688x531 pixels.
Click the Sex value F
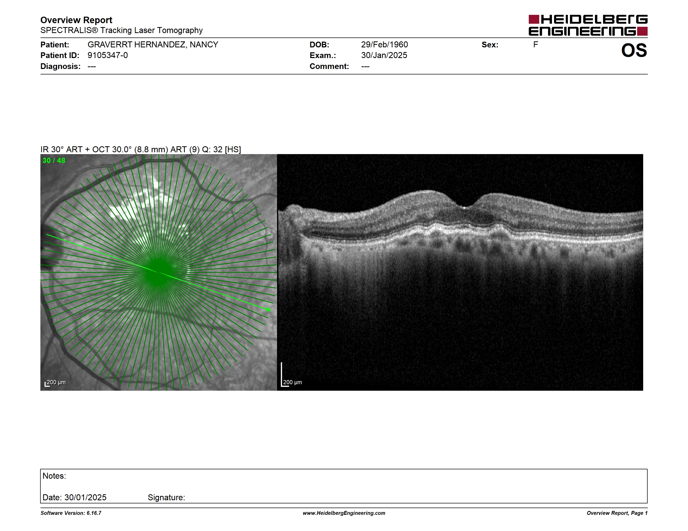click(x=536, y=45)
